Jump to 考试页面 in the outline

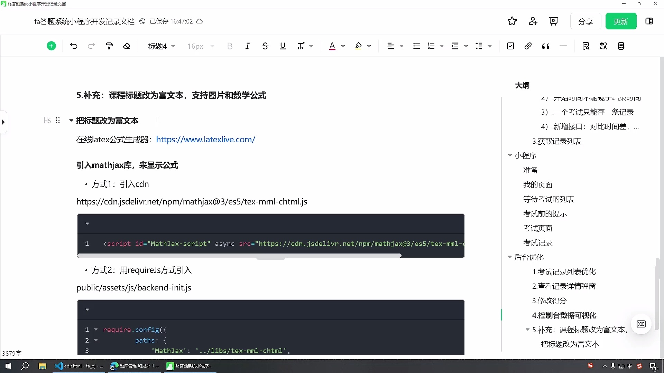point(538,228)
